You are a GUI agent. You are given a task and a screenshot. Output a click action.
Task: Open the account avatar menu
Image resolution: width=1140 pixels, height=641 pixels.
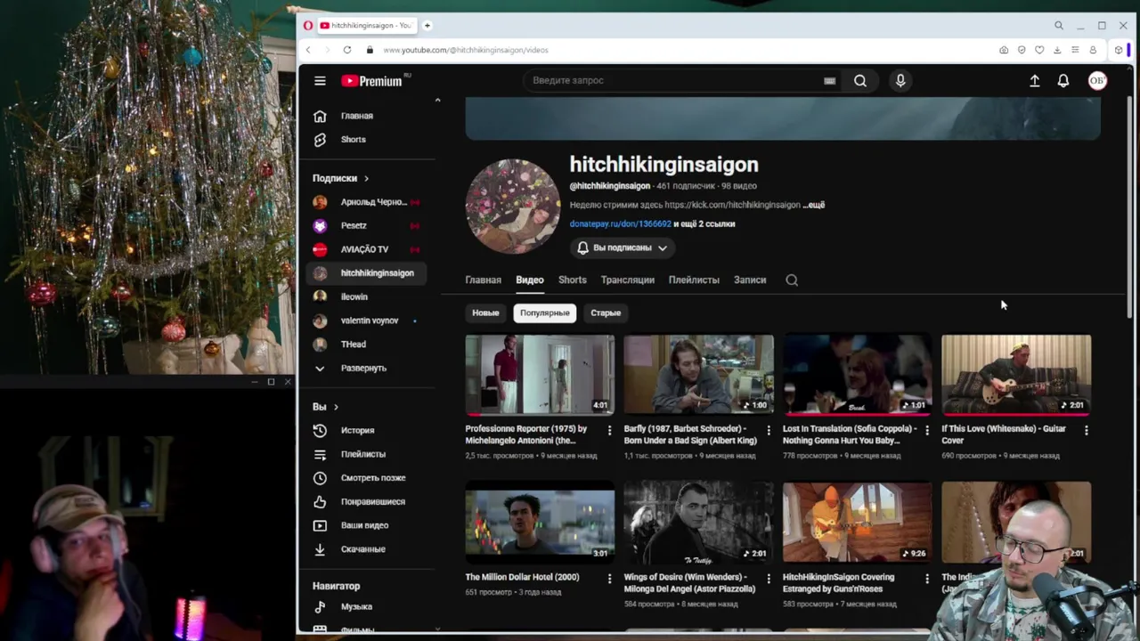pos(1097,81)
